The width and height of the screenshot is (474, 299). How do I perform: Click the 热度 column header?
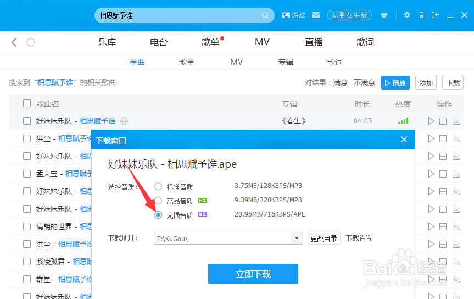pos(403,104)
